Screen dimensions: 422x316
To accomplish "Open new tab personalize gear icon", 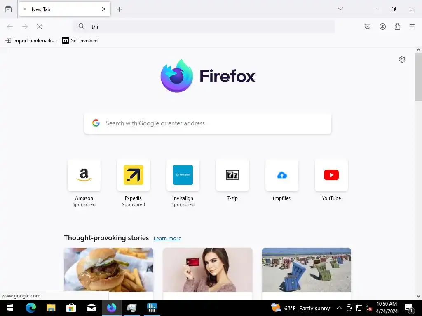I will click(x=402, y=59).
